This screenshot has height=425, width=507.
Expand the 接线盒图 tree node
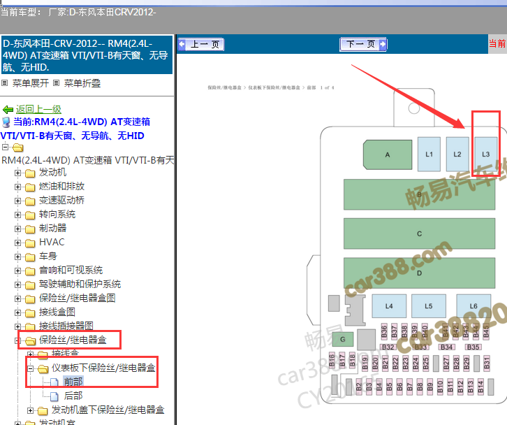[x=17, y=312]
